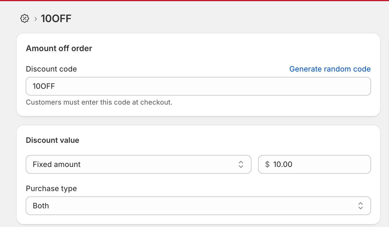The width and height of the screenshot is (389, 227).
Task: Open the Fixed amount discount type dropdown
Action: [x=138, y=164]
